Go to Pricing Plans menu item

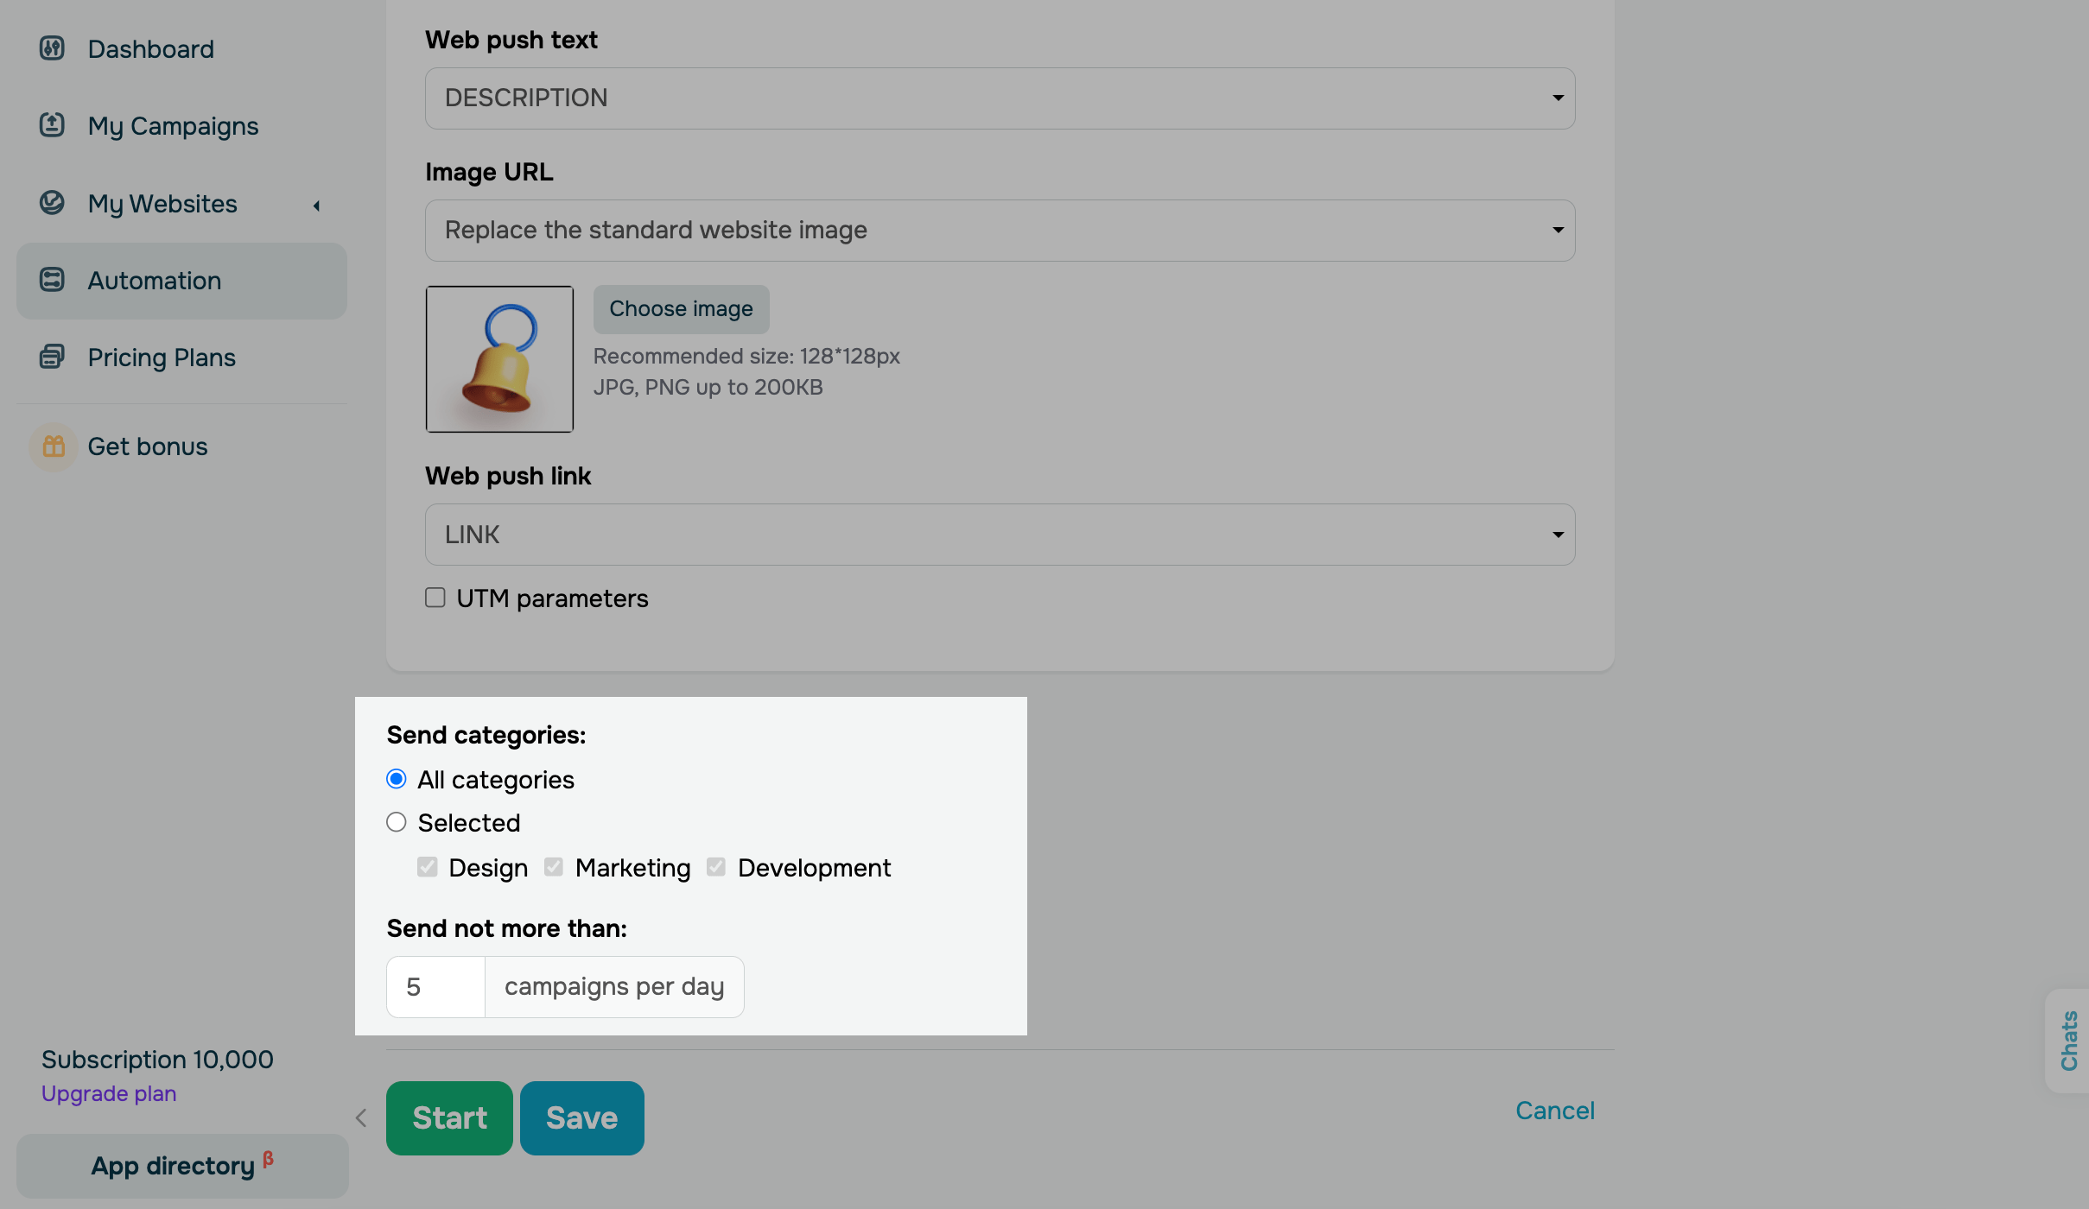pos(162,358)
